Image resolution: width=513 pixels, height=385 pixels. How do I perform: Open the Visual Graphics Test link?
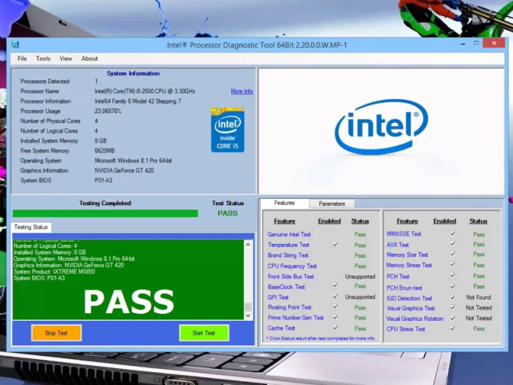click(x=410, y=308)
